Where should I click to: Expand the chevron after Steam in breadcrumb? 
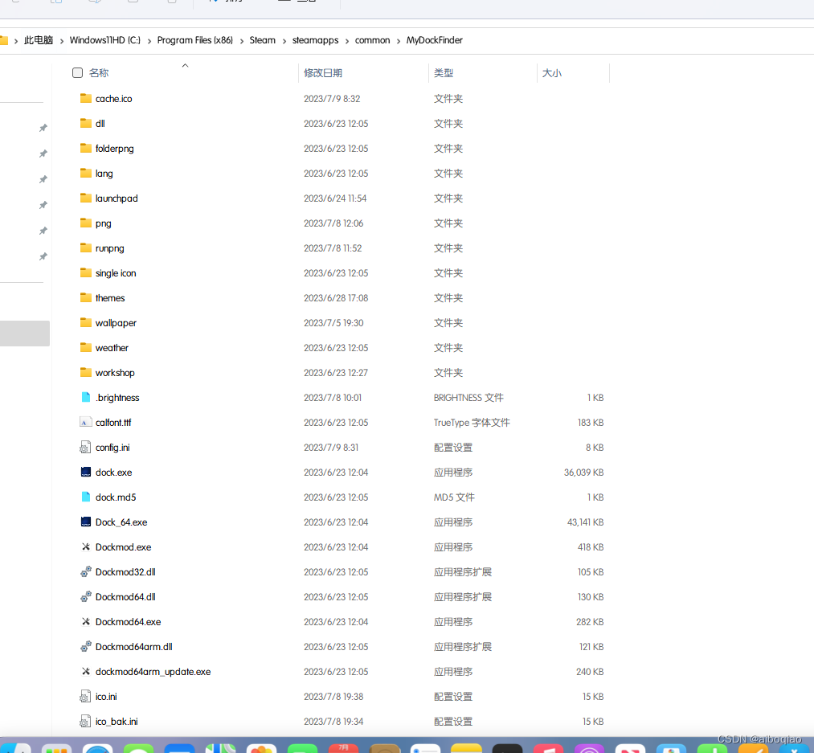point(283,39)
